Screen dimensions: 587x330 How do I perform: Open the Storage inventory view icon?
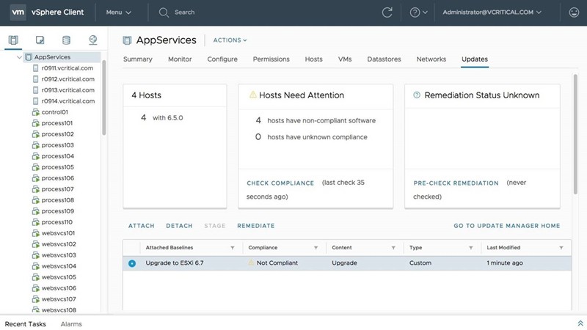point(66,40)
